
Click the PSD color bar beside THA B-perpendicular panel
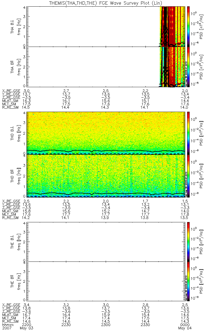[x=189, y=26]
